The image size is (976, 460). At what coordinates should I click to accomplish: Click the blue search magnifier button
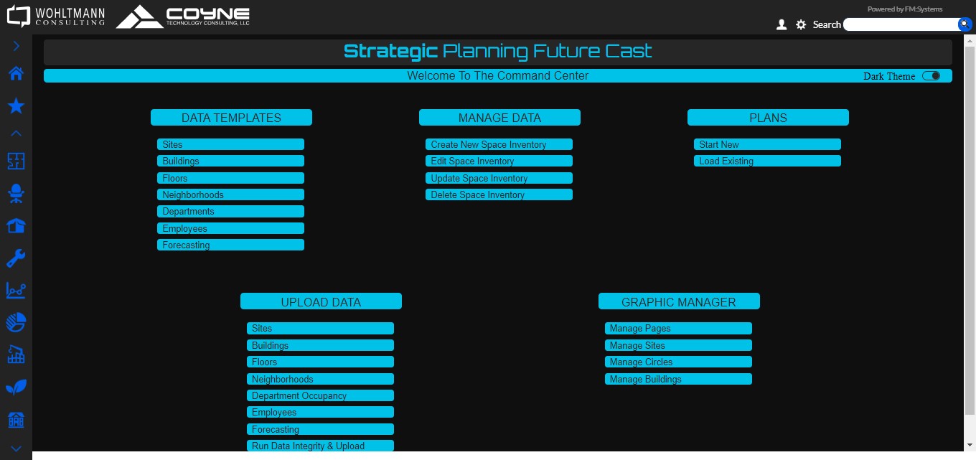point(965,24)
